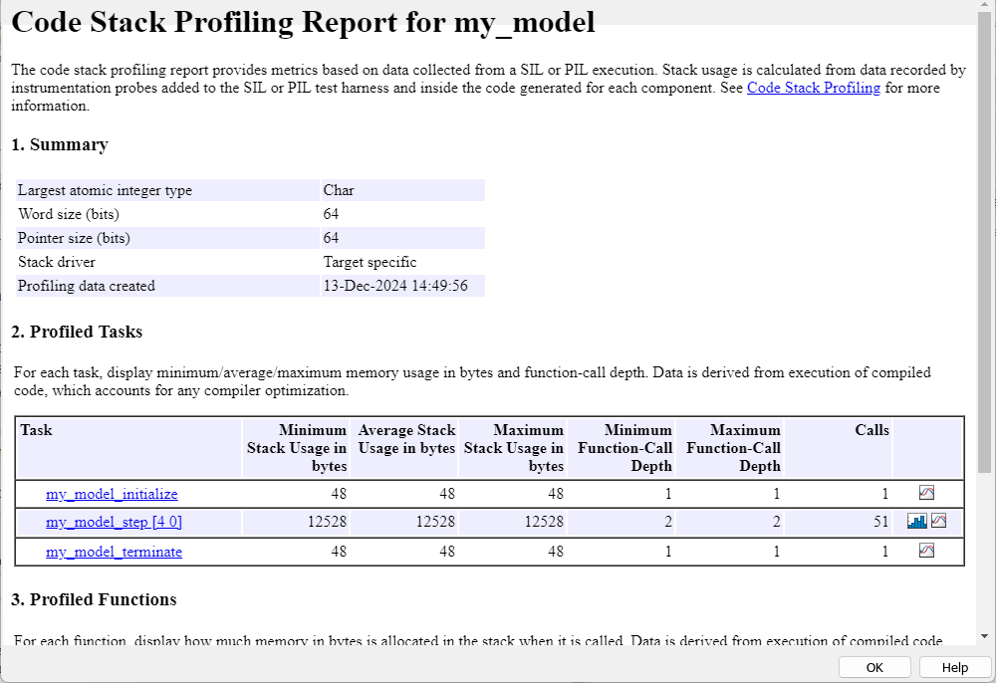The height and width of the screenshot is (683, 996).
Task: Follow the Code Stack Profiling documentation link
Action: point(813,88)
